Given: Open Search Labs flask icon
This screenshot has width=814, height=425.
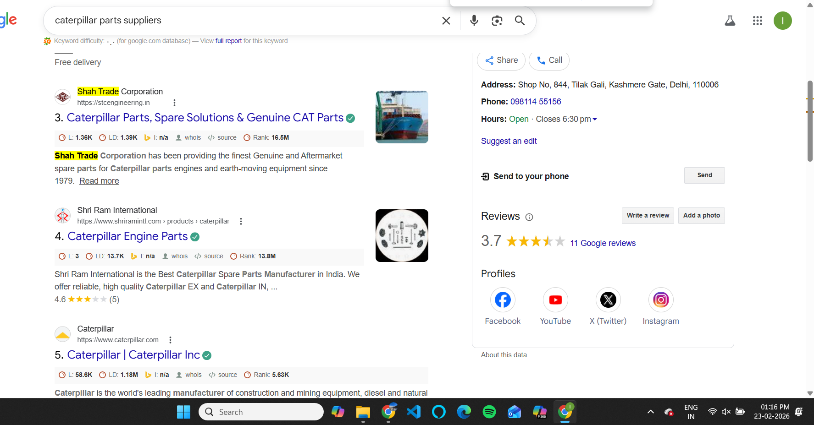Looking at the screenshot, I should click(x=730, y=21).
